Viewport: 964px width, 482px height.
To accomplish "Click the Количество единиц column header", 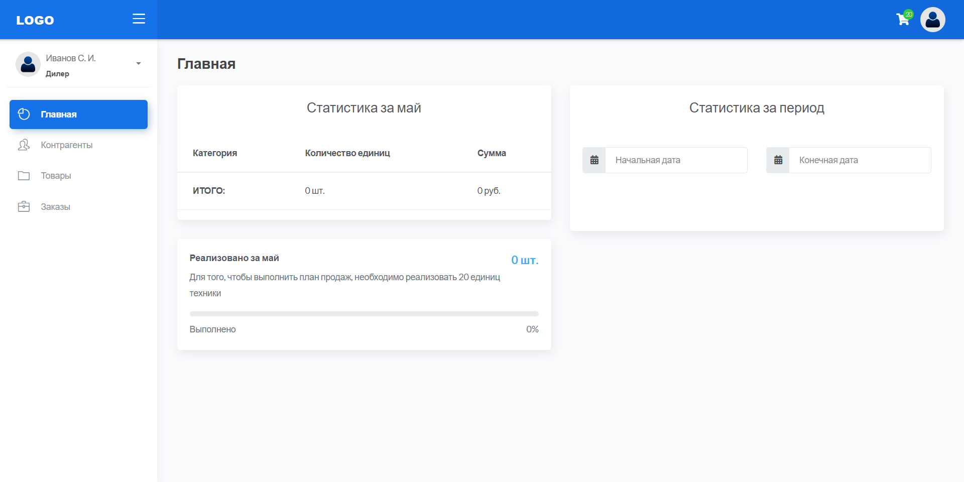I will point(347,153).
